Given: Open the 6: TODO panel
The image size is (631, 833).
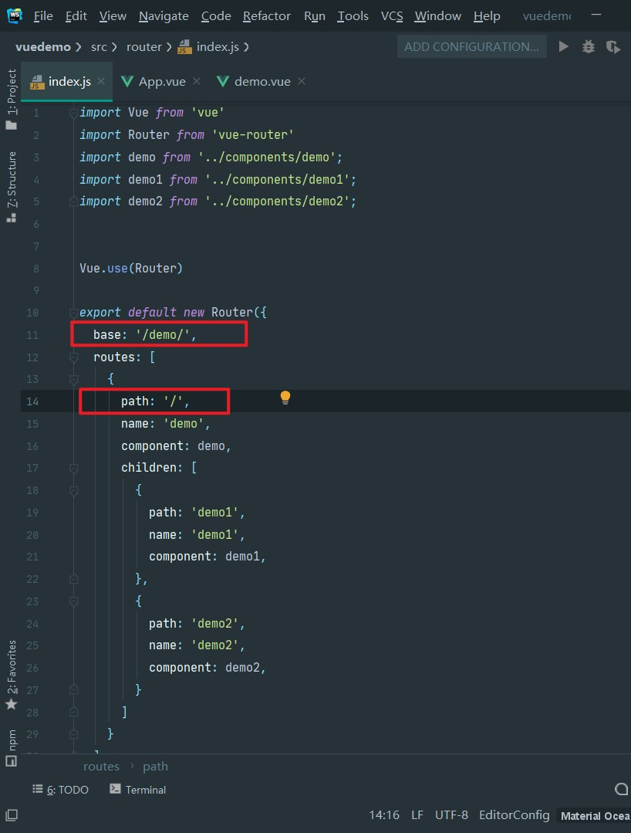Looking at the screenshot, I should (60, 790).
